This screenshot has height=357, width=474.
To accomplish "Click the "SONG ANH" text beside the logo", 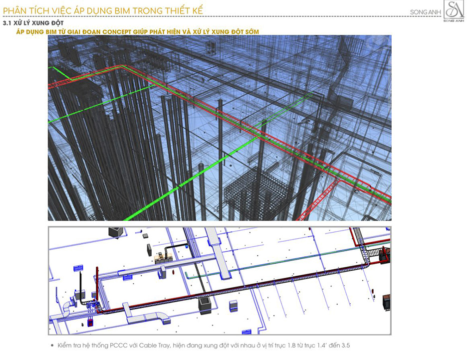I will [425, 12].
